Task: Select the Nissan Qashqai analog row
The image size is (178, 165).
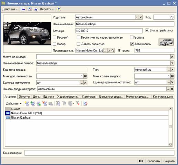Action: [87, 118]
